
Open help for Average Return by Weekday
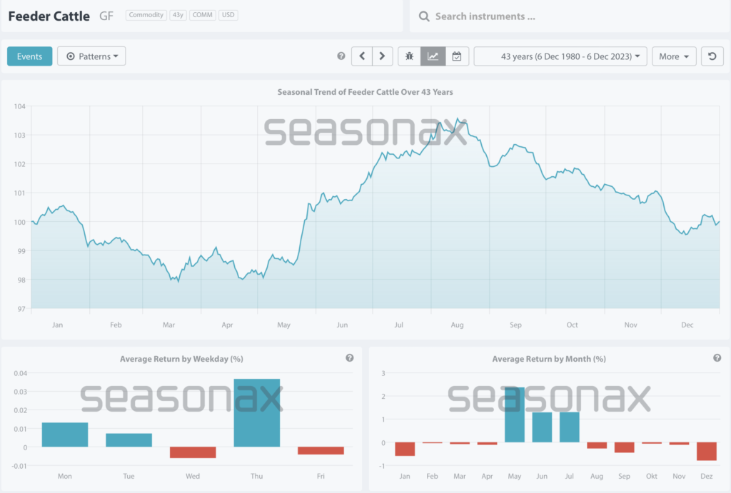350,358
